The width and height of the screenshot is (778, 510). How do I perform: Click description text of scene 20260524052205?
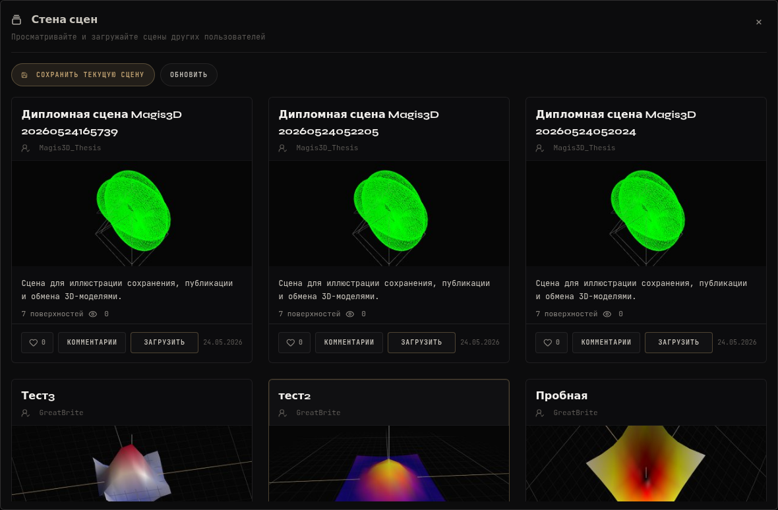[384, 290]
